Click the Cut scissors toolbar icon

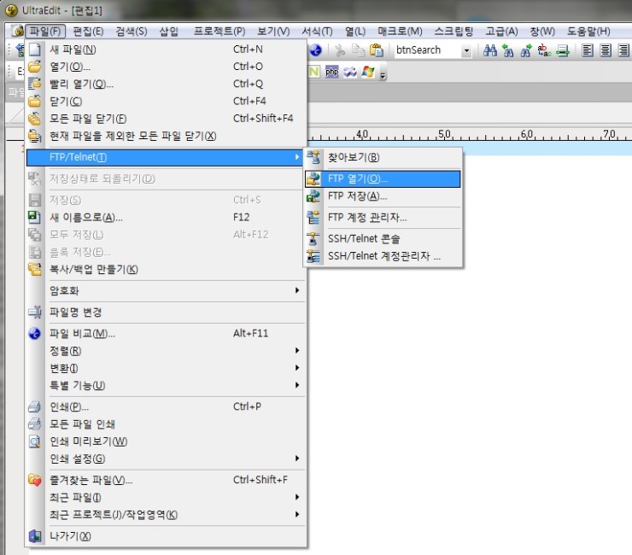[x=340, y=50]
